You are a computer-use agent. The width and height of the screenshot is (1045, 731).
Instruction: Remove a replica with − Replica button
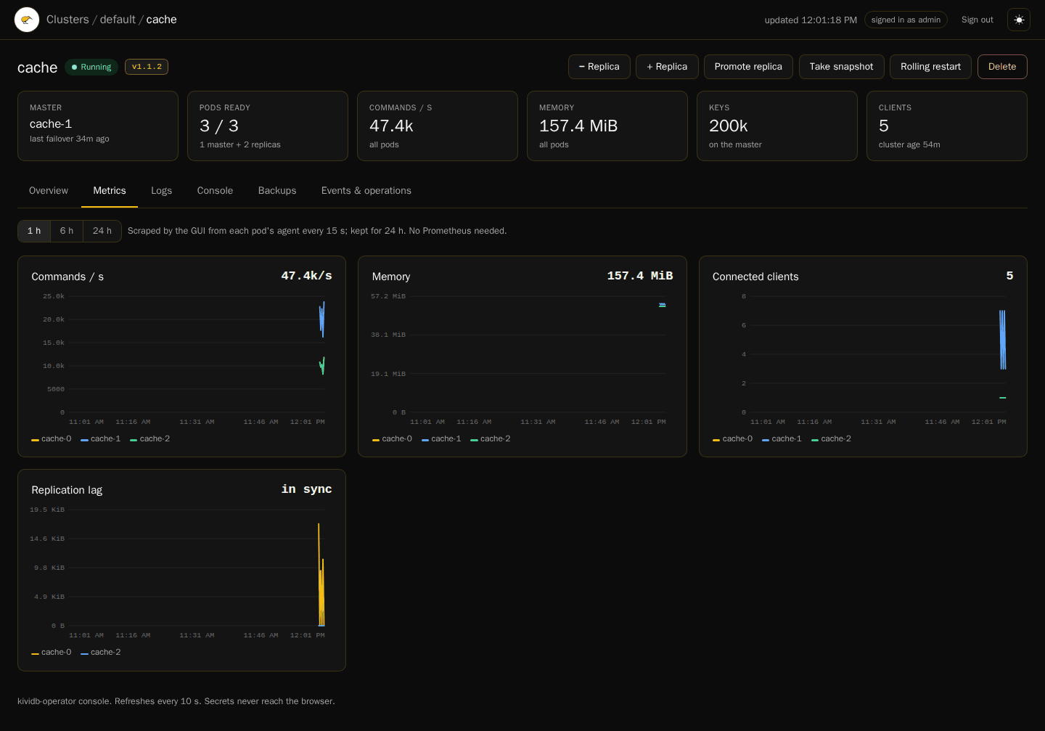coord(599,67)
